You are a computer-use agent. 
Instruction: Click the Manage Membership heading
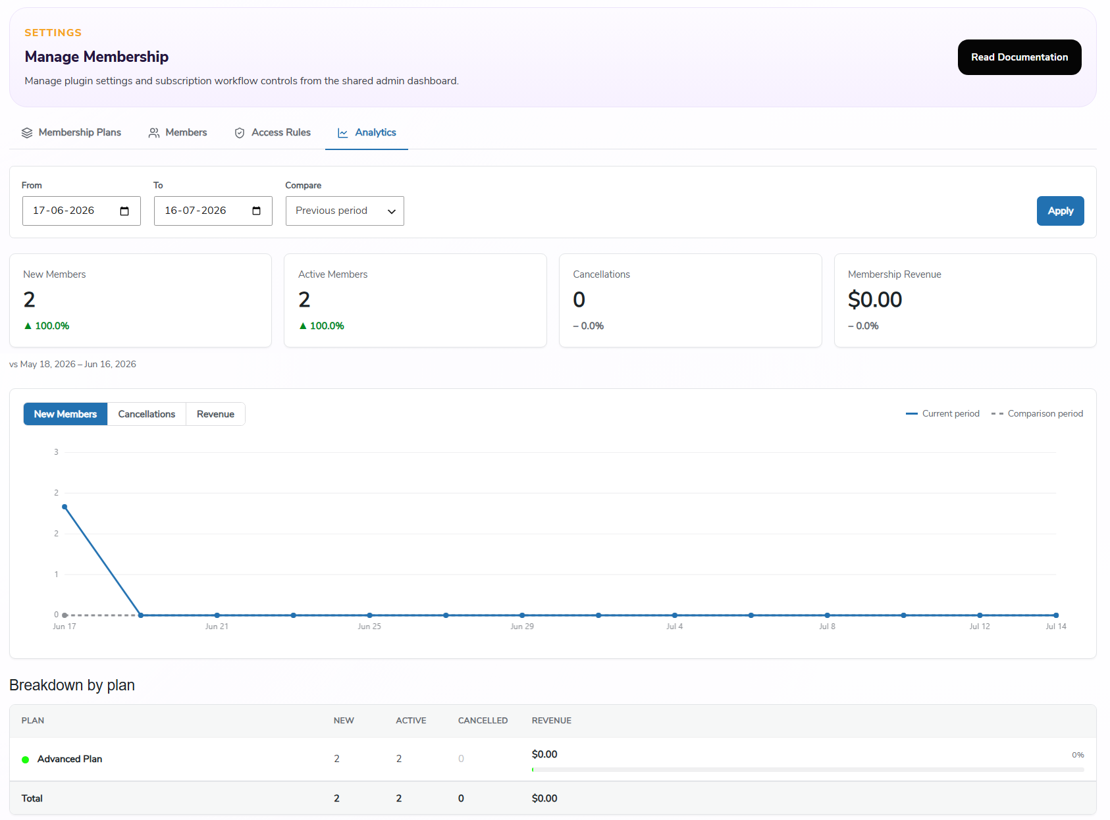(x=97, y=57)
